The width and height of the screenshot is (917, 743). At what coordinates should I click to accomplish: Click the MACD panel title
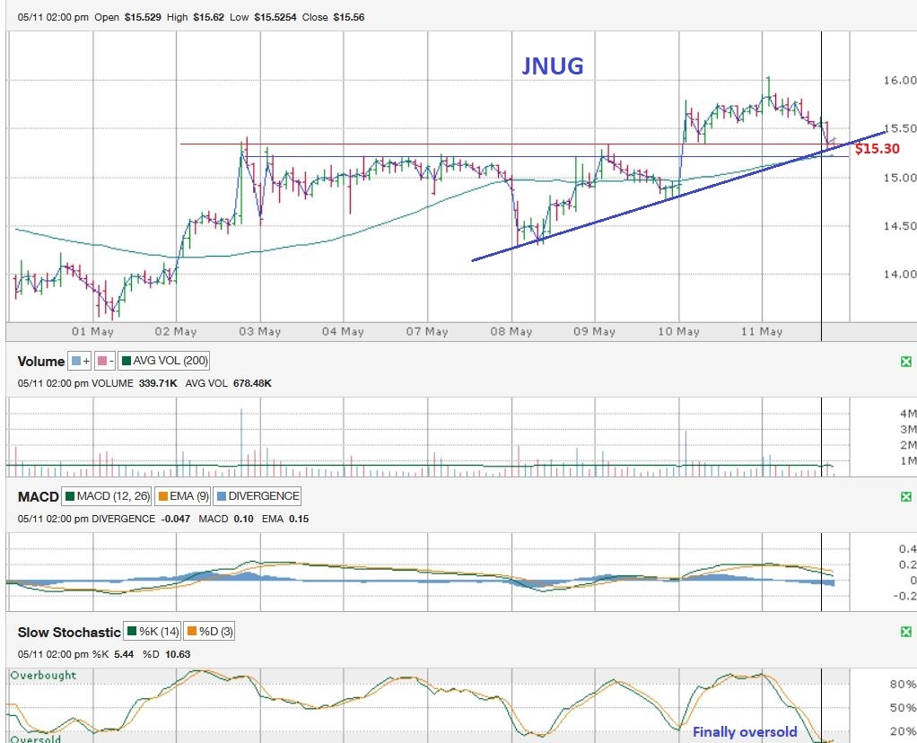(x=38, y=496)
